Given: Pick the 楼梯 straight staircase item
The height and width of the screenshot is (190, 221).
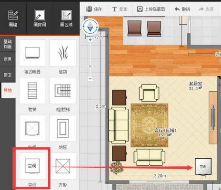Looking at the screenshot, I should click(x=32, y=91).
